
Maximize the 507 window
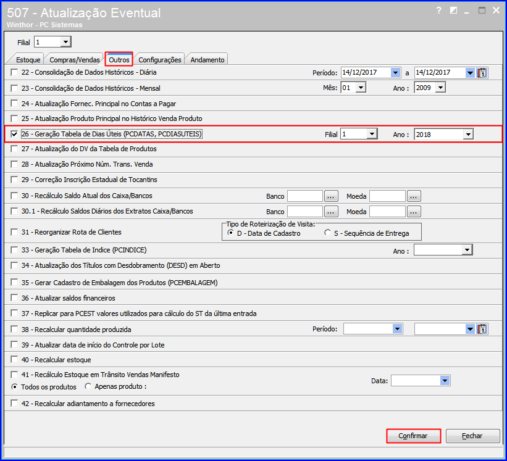pyautogui.click(x=482, y=10)
